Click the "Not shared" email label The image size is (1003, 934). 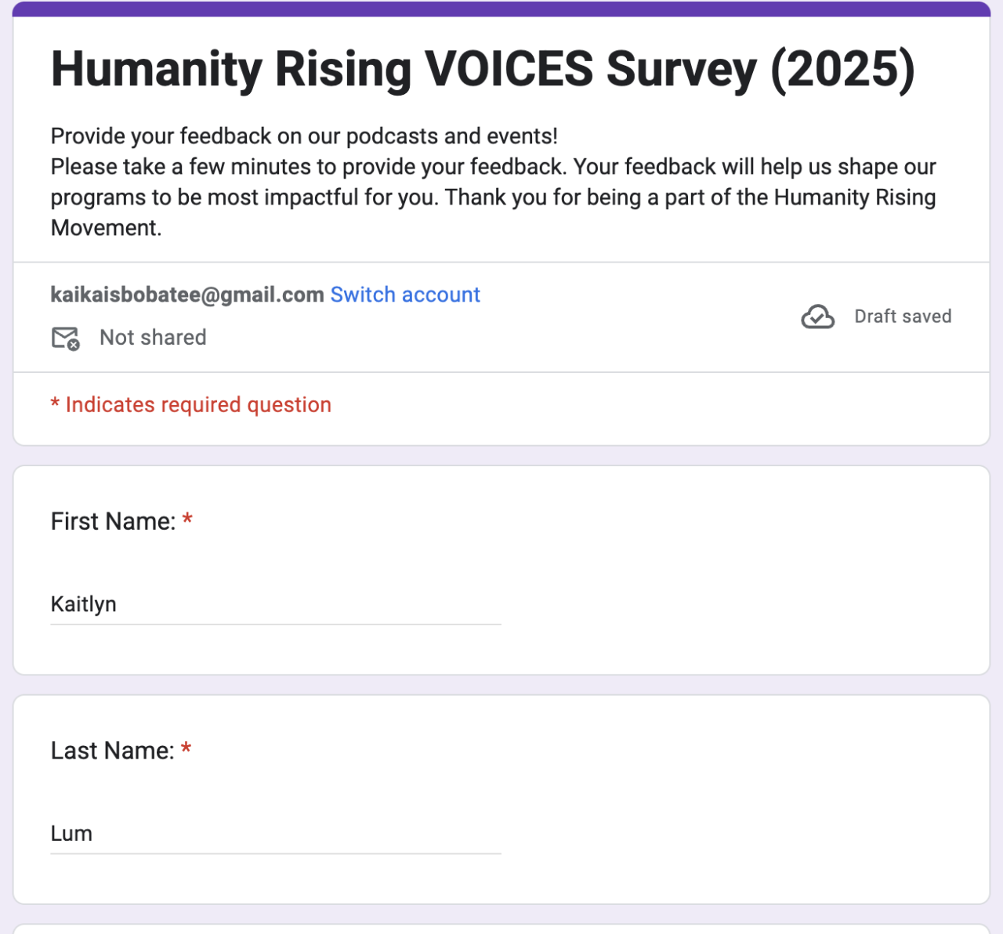click(x=153, y=338)
